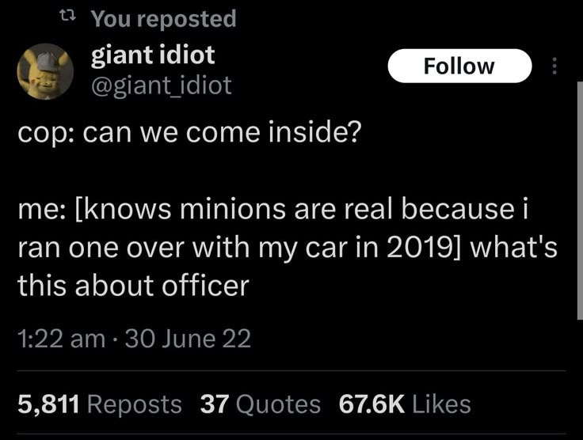The width and height of the screenshot is (583, 440).
Task: Open the "Likes" label
Action: (x=442, y=404)
